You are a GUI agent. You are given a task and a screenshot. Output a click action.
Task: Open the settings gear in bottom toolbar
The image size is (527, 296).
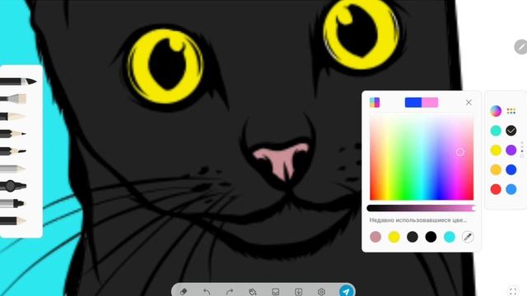[321, 292]
